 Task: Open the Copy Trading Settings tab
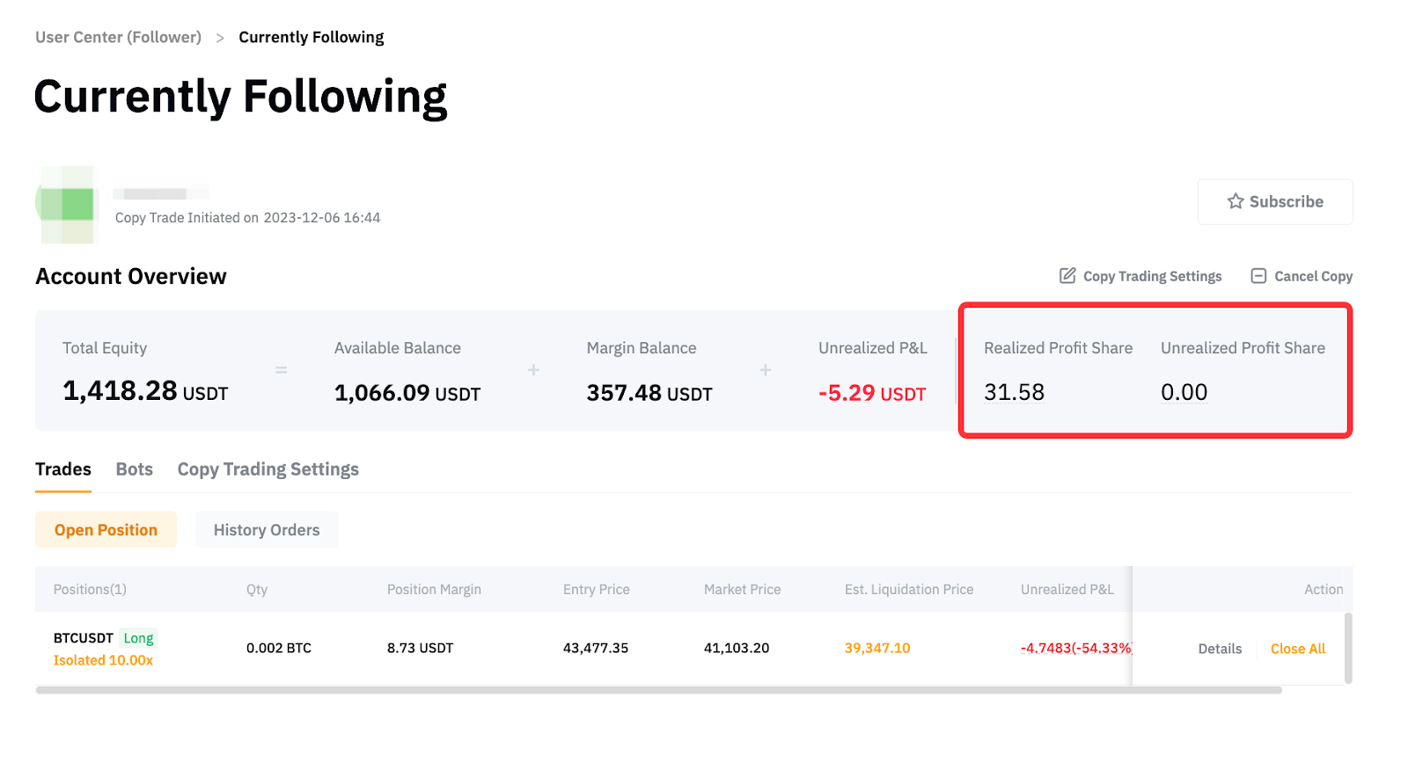point(268,469)
